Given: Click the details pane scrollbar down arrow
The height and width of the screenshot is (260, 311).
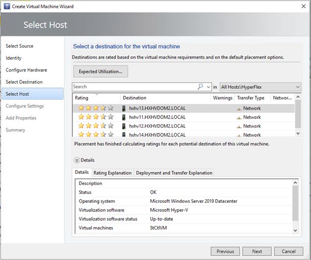Looking at the screenshot, I should (295, 230).
